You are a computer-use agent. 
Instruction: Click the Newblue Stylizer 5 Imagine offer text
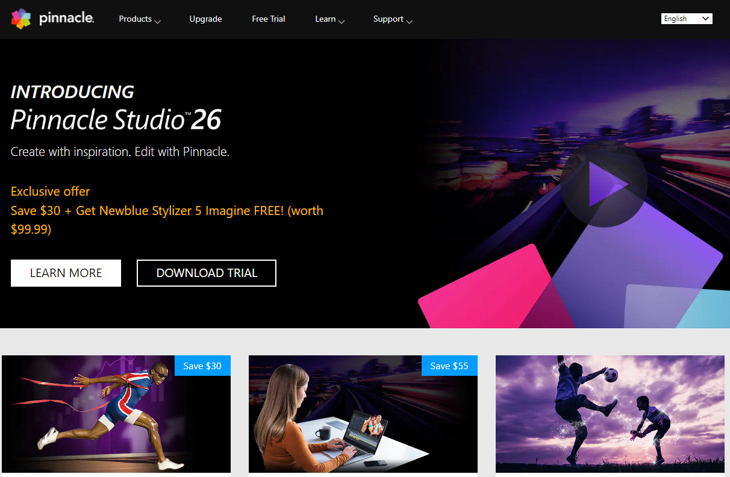[167, 220]
